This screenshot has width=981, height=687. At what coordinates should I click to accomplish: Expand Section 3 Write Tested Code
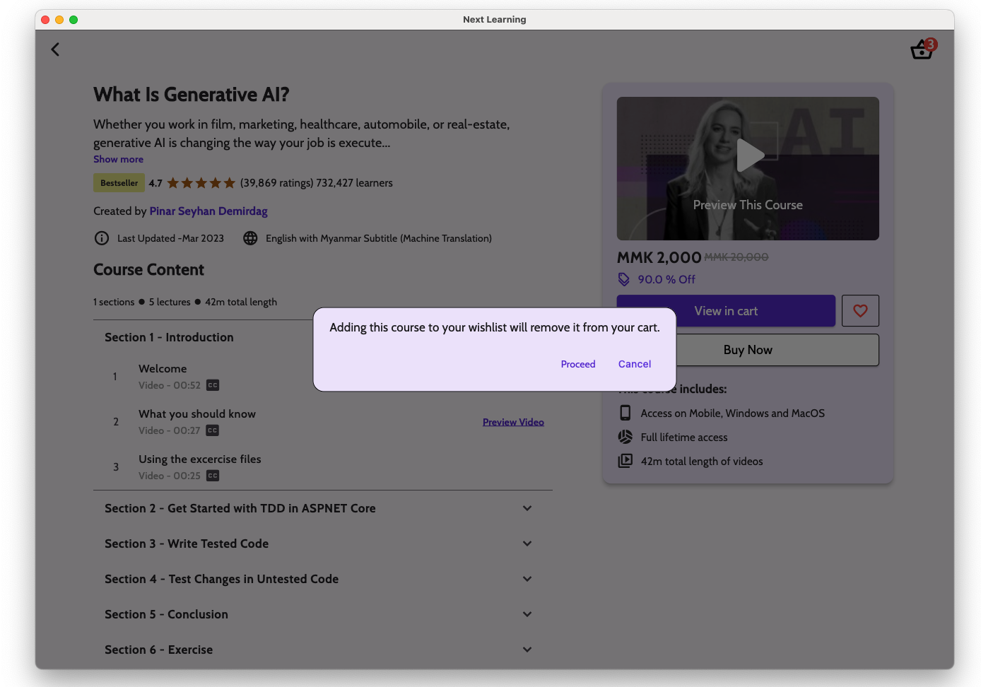point(527,544)
